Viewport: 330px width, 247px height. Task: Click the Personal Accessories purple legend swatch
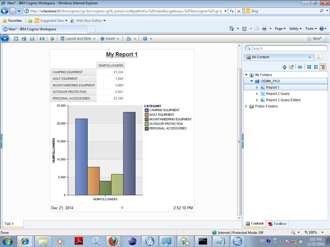pyautogui.click(x=147, y=129)
